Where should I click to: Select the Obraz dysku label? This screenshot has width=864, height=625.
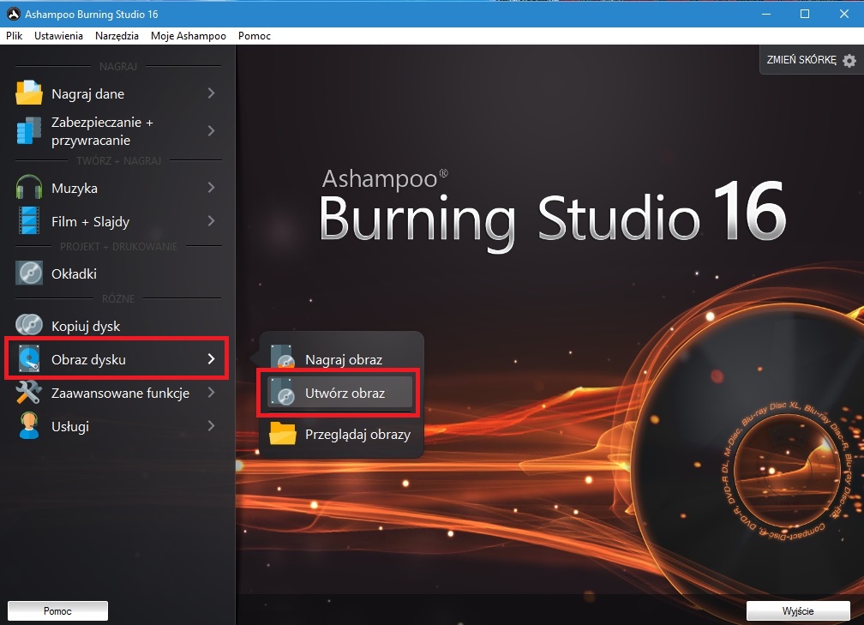[88, 359]
